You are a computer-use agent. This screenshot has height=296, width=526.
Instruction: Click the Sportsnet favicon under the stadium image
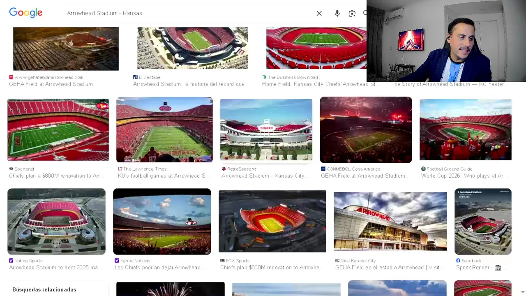point(11,169)
